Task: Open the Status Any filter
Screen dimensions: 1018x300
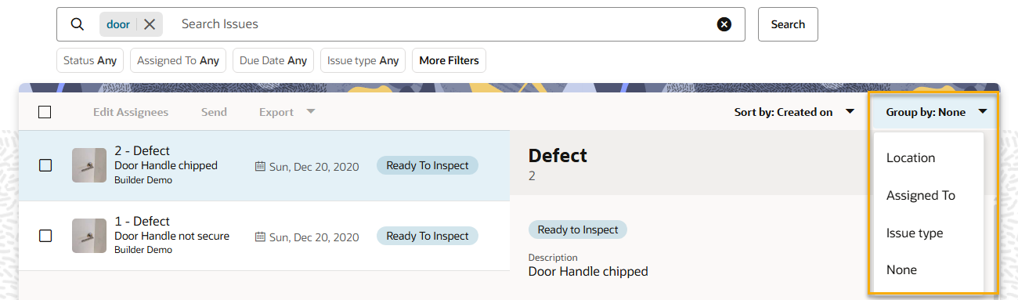Action: [x=90, y=60]
